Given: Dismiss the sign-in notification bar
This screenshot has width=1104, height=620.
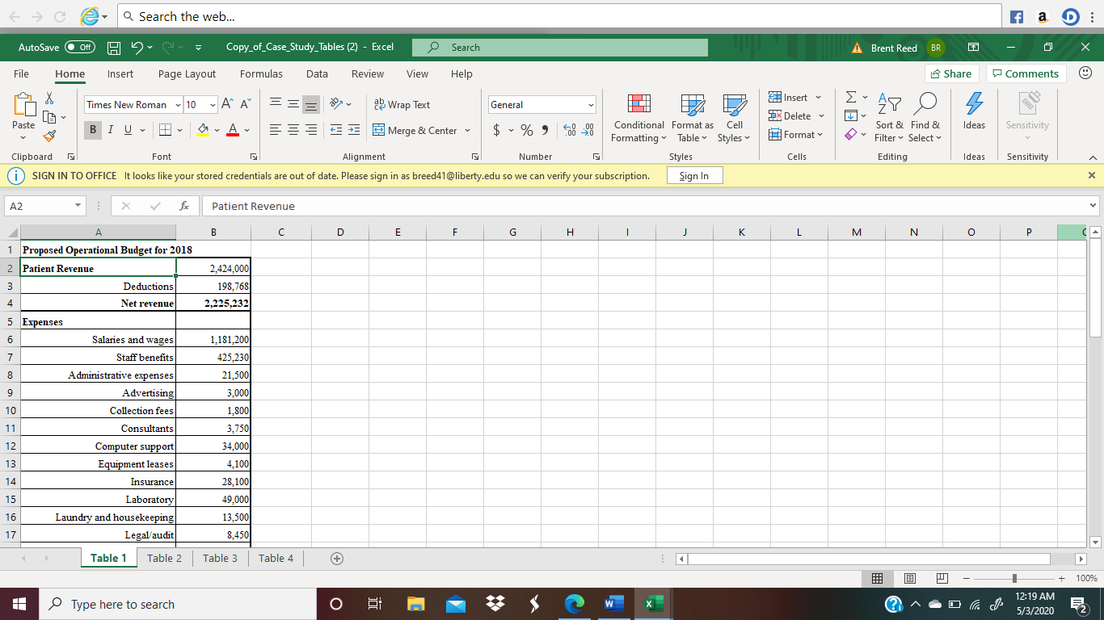Looking at the screenshot, I should (1092, 175).
